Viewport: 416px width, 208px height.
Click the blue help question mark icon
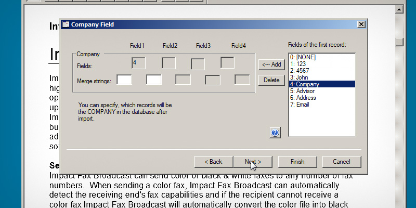[275, 133]
